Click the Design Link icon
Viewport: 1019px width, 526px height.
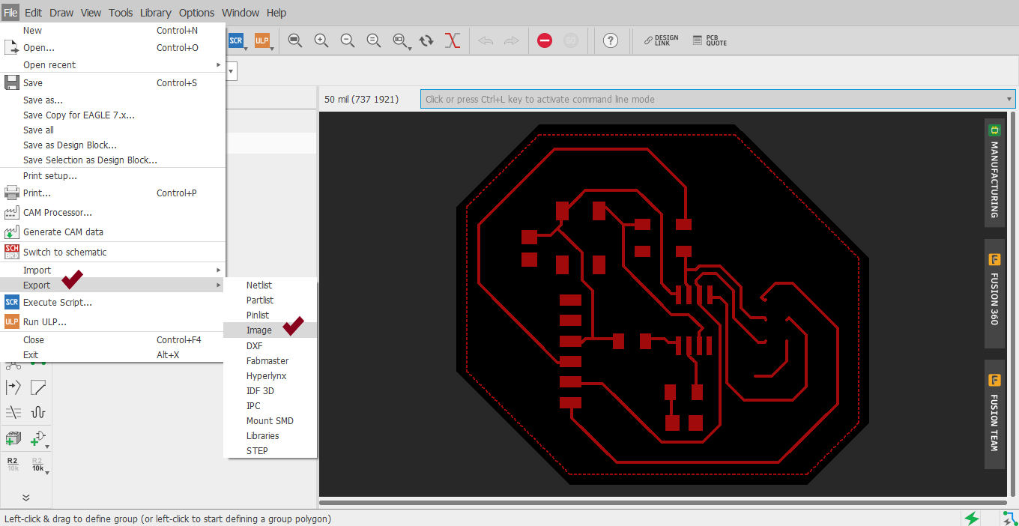pyautogui.click(x=662, y=40)
